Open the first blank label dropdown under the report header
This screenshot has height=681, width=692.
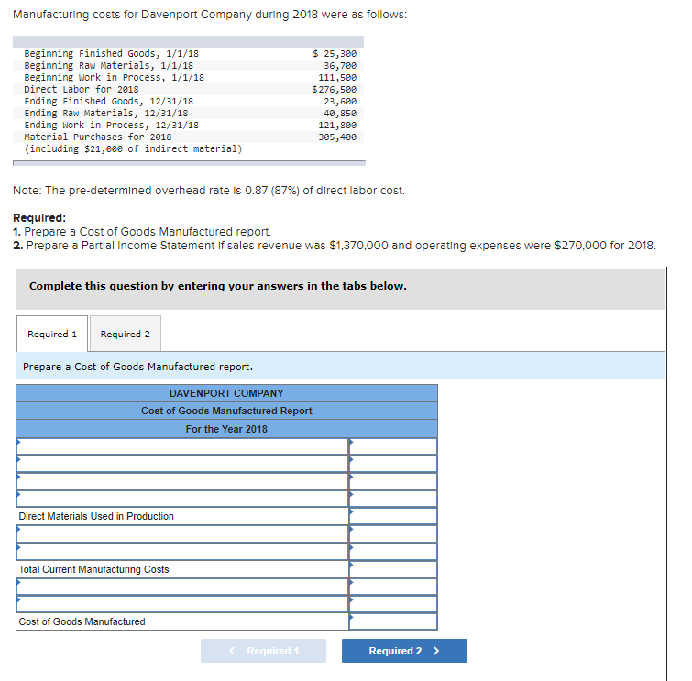click(x=182, y=446)
